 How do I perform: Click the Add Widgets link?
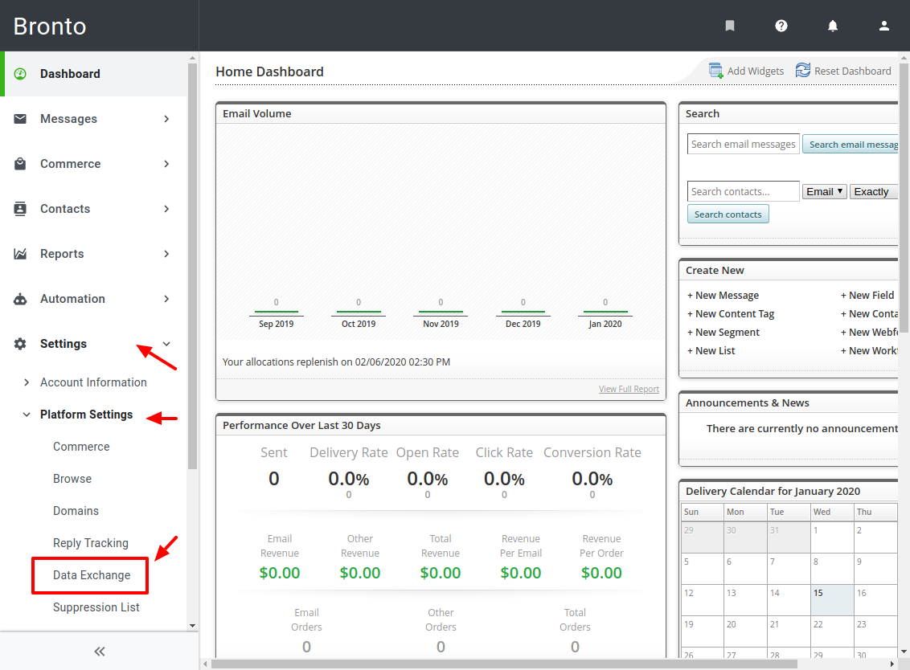(755, 71)
